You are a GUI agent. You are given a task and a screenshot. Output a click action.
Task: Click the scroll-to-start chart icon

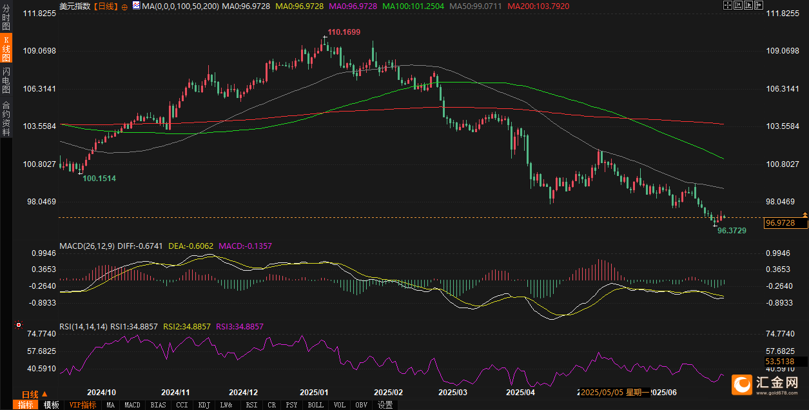(738, 5)
